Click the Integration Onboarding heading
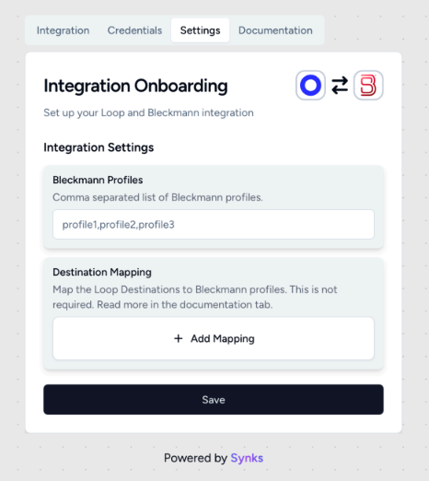 (x=135, y=86)
